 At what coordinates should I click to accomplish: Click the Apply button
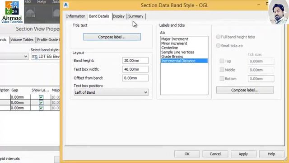click(x=243, y=154)
